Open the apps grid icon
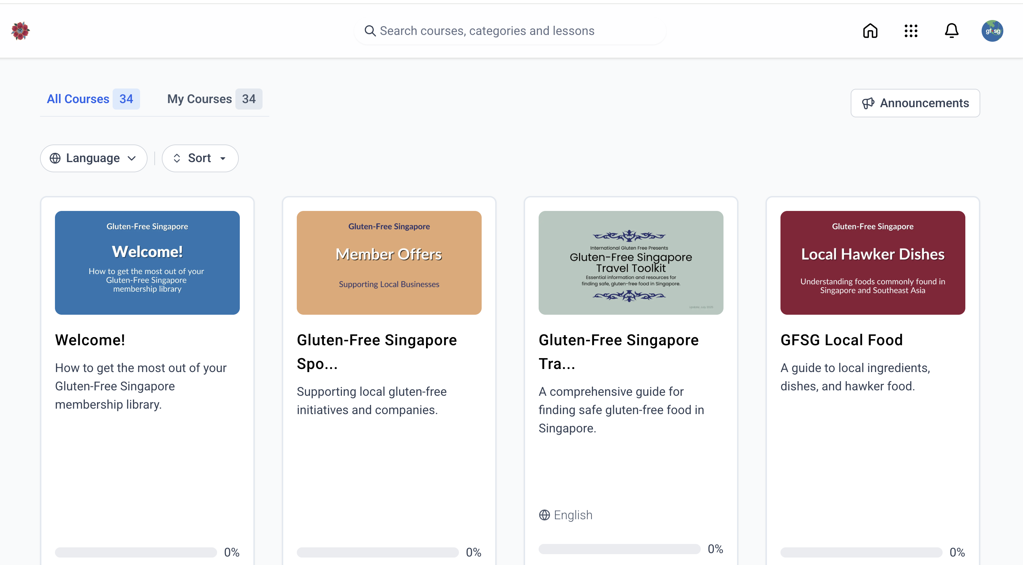The height and width of the screenshot is (565, 1023). point(911,31)
